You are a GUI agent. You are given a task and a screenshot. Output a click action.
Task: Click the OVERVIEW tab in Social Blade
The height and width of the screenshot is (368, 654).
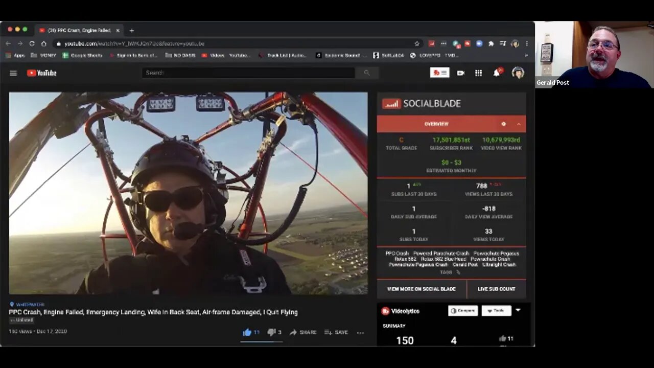[x=436, y=124]
